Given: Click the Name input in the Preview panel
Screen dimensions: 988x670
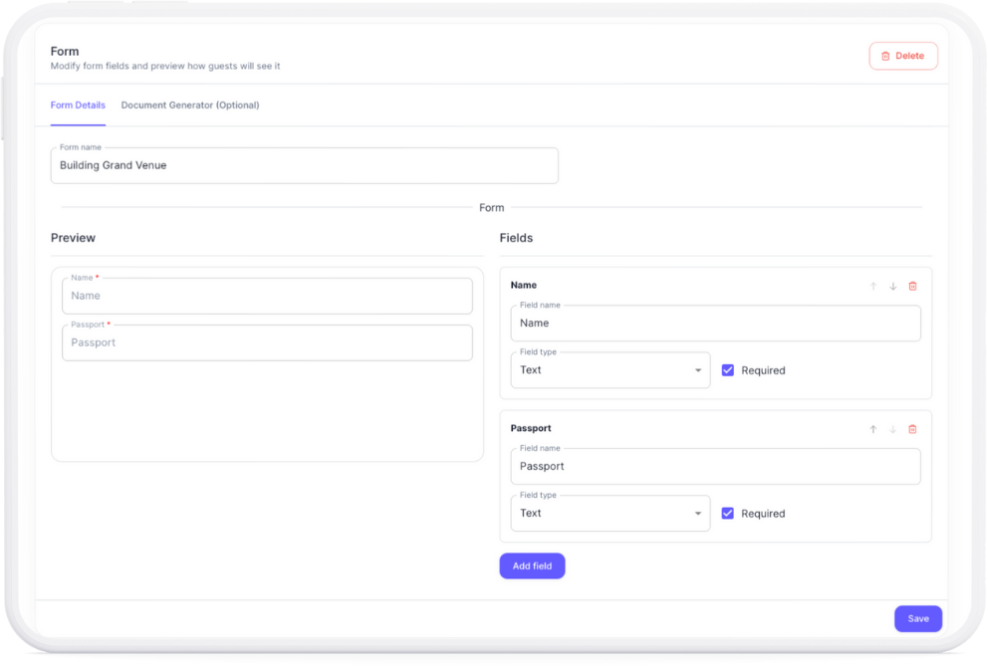Looking at the screenshot, I should (267, 296).
